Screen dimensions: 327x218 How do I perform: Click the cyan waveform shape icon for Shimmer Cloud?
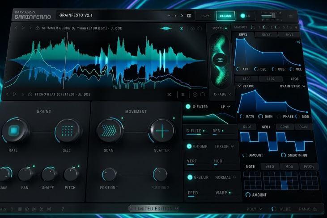coord(166,28)
